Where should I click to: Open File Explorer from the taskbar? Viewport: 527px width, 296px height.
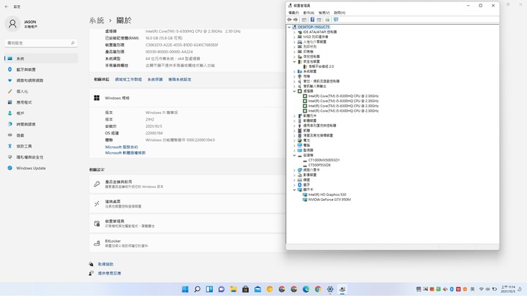233,289
